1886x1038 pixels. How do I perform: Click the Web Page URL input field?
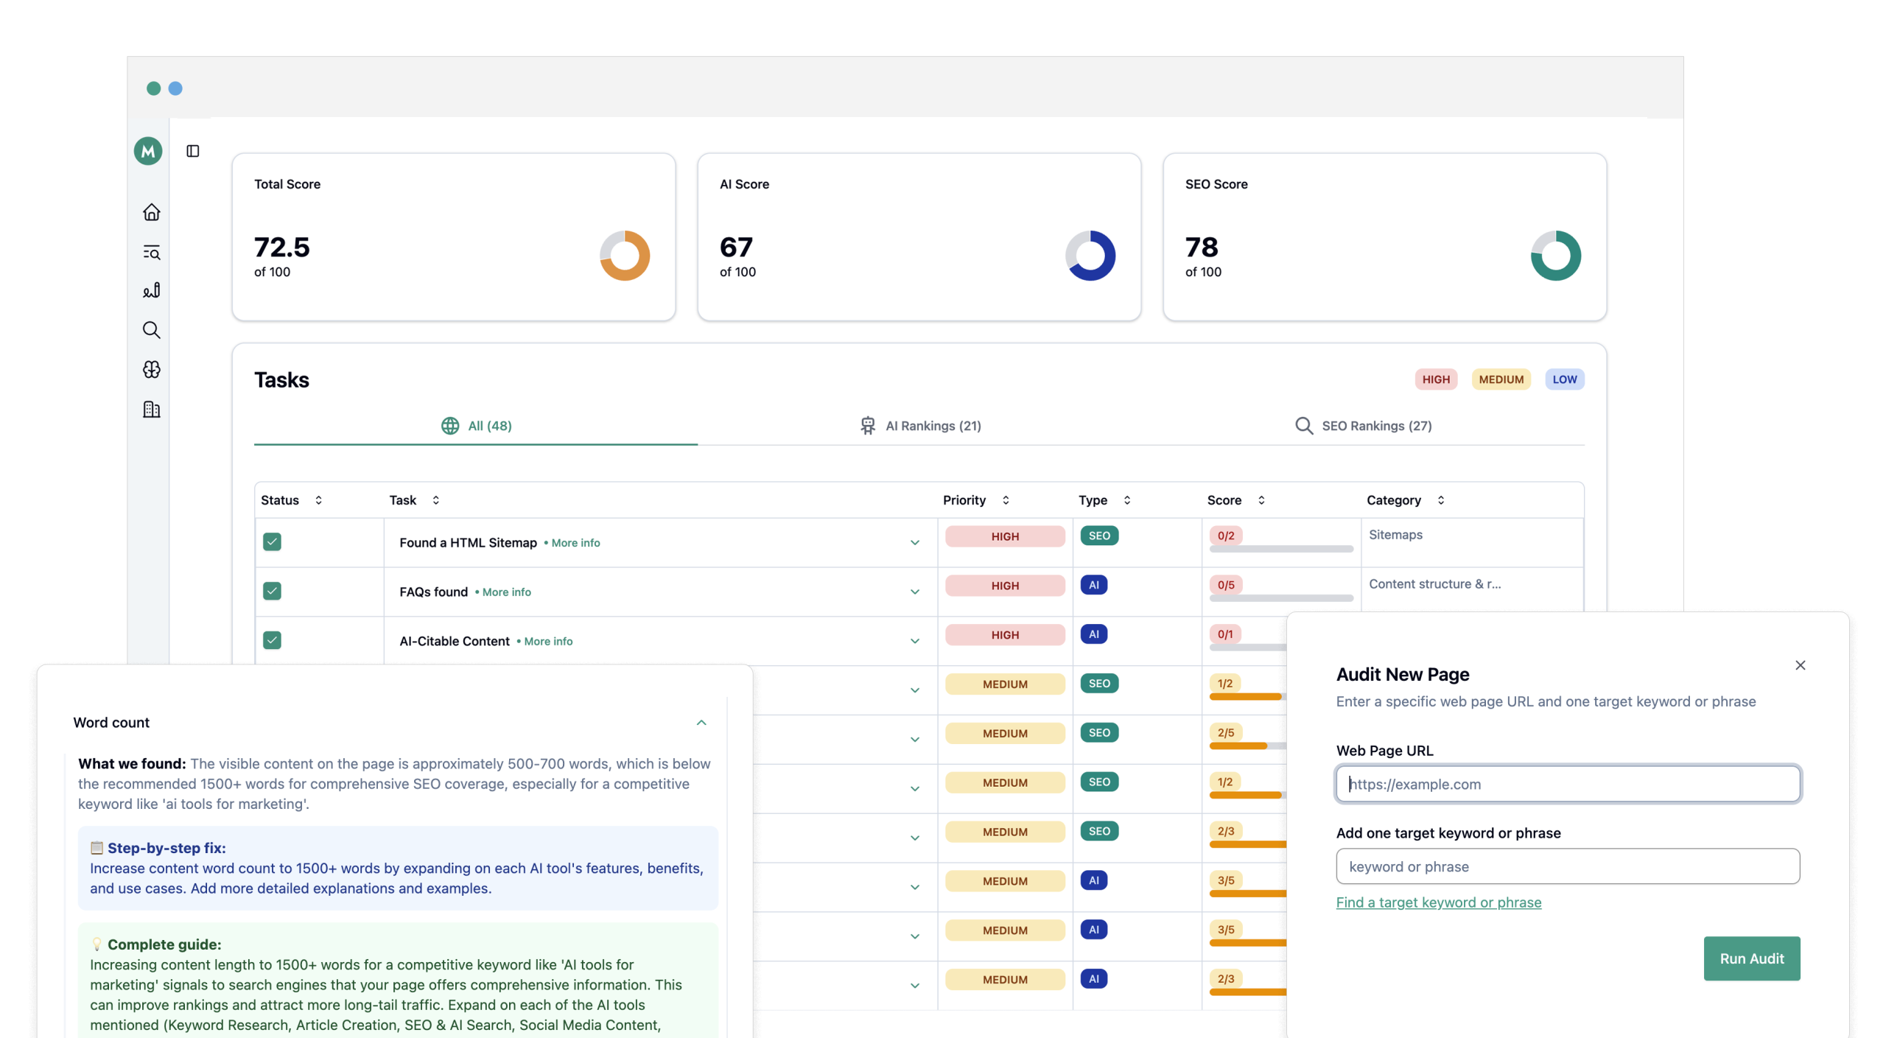tap(1568, 784)
